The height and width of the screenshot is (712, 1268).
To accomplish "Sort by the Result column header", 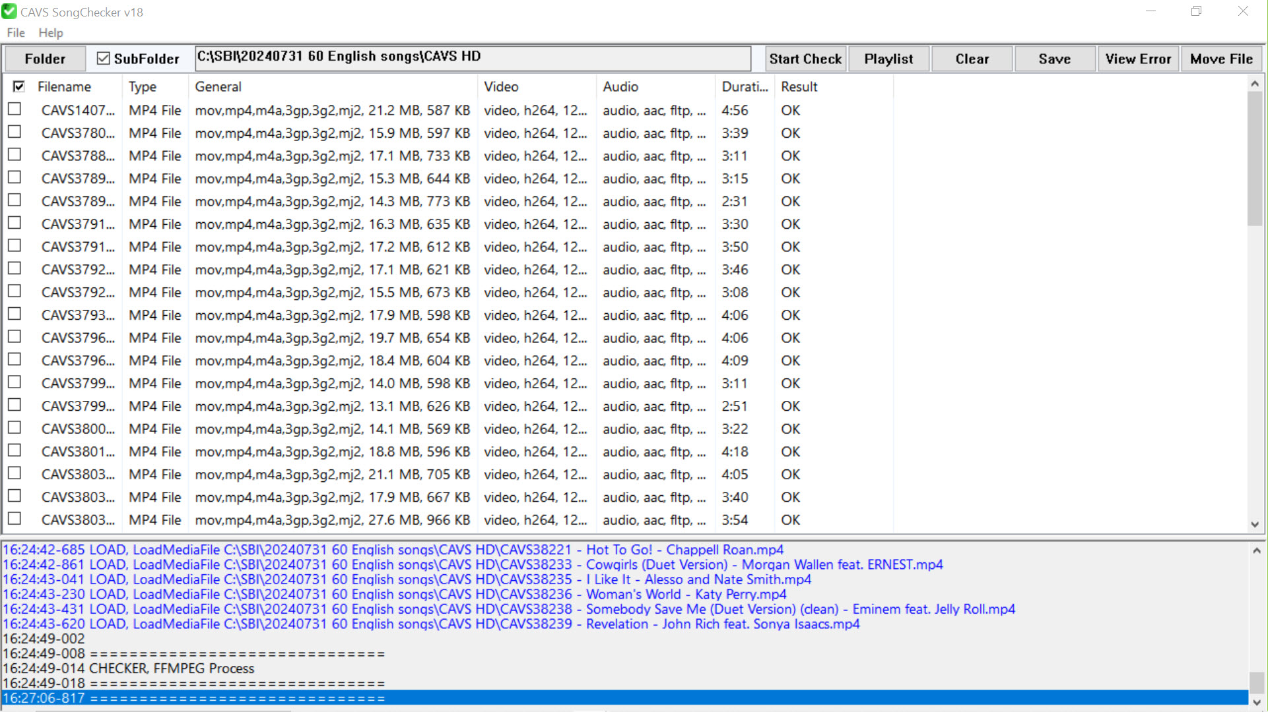I will (799, 86).
